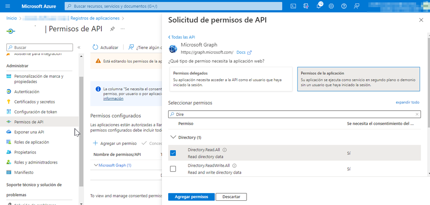Click the Descartar button

[x=231, y=197]
